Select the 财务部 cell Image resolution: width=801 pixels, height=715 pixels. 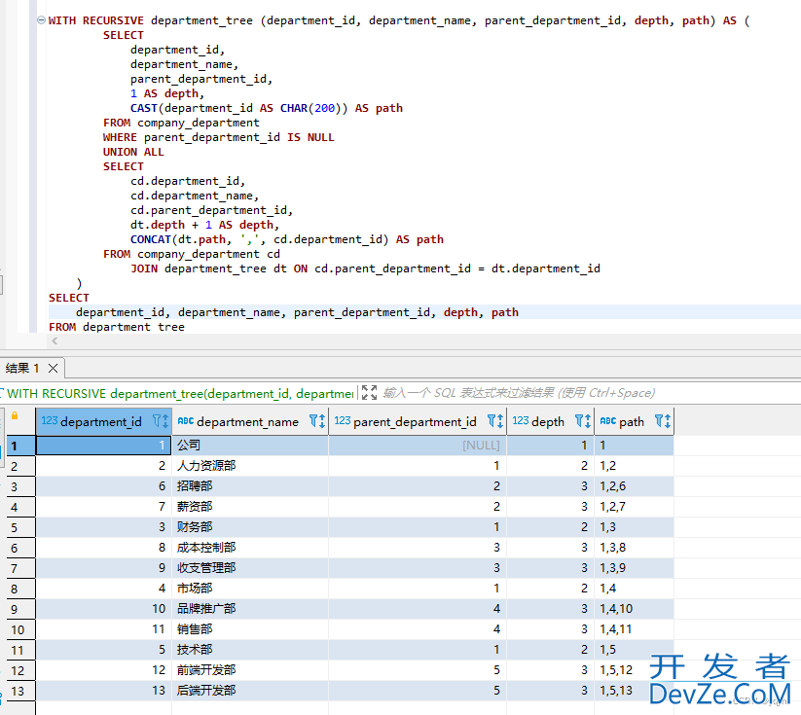pos(250,527)
